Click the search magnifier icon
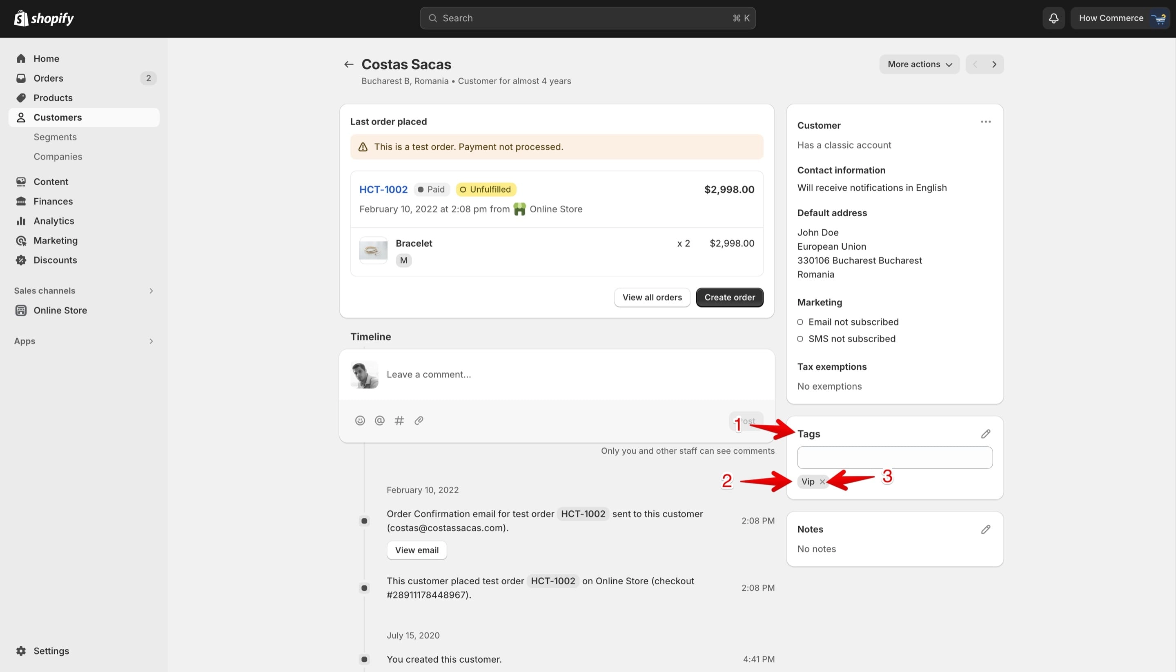Image resolution: width=1176 pixels, height=672 pixels. click(433, 18)
